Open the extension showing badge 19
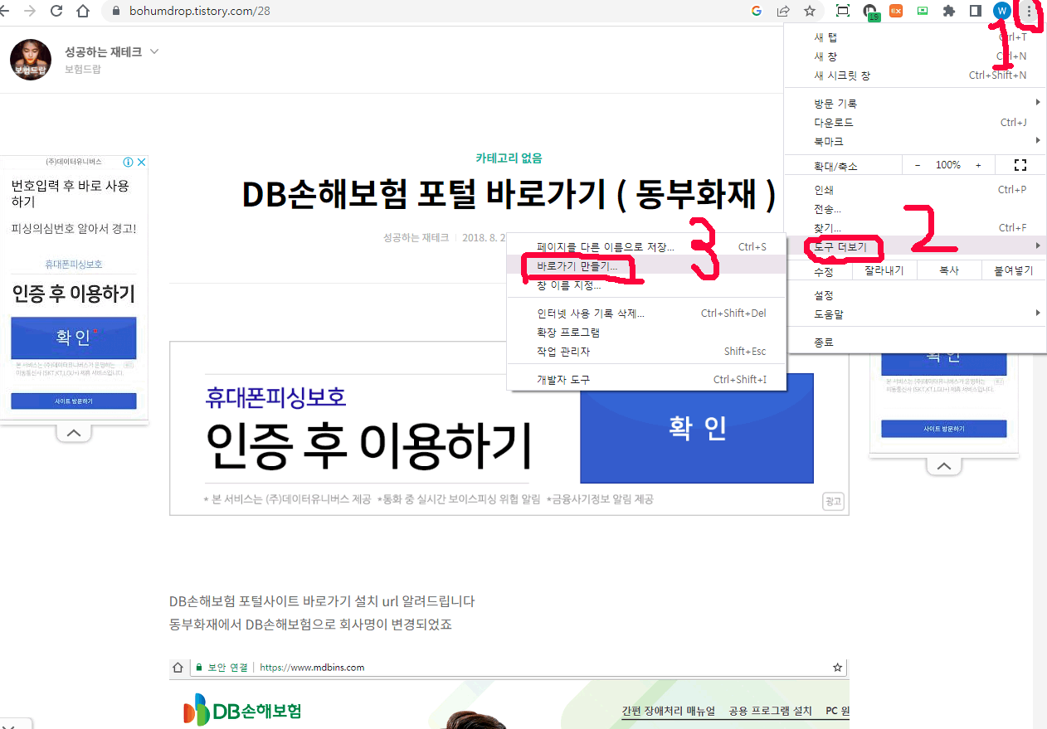The width and height of the screenshot is (1047, 729). coord(869,12)
